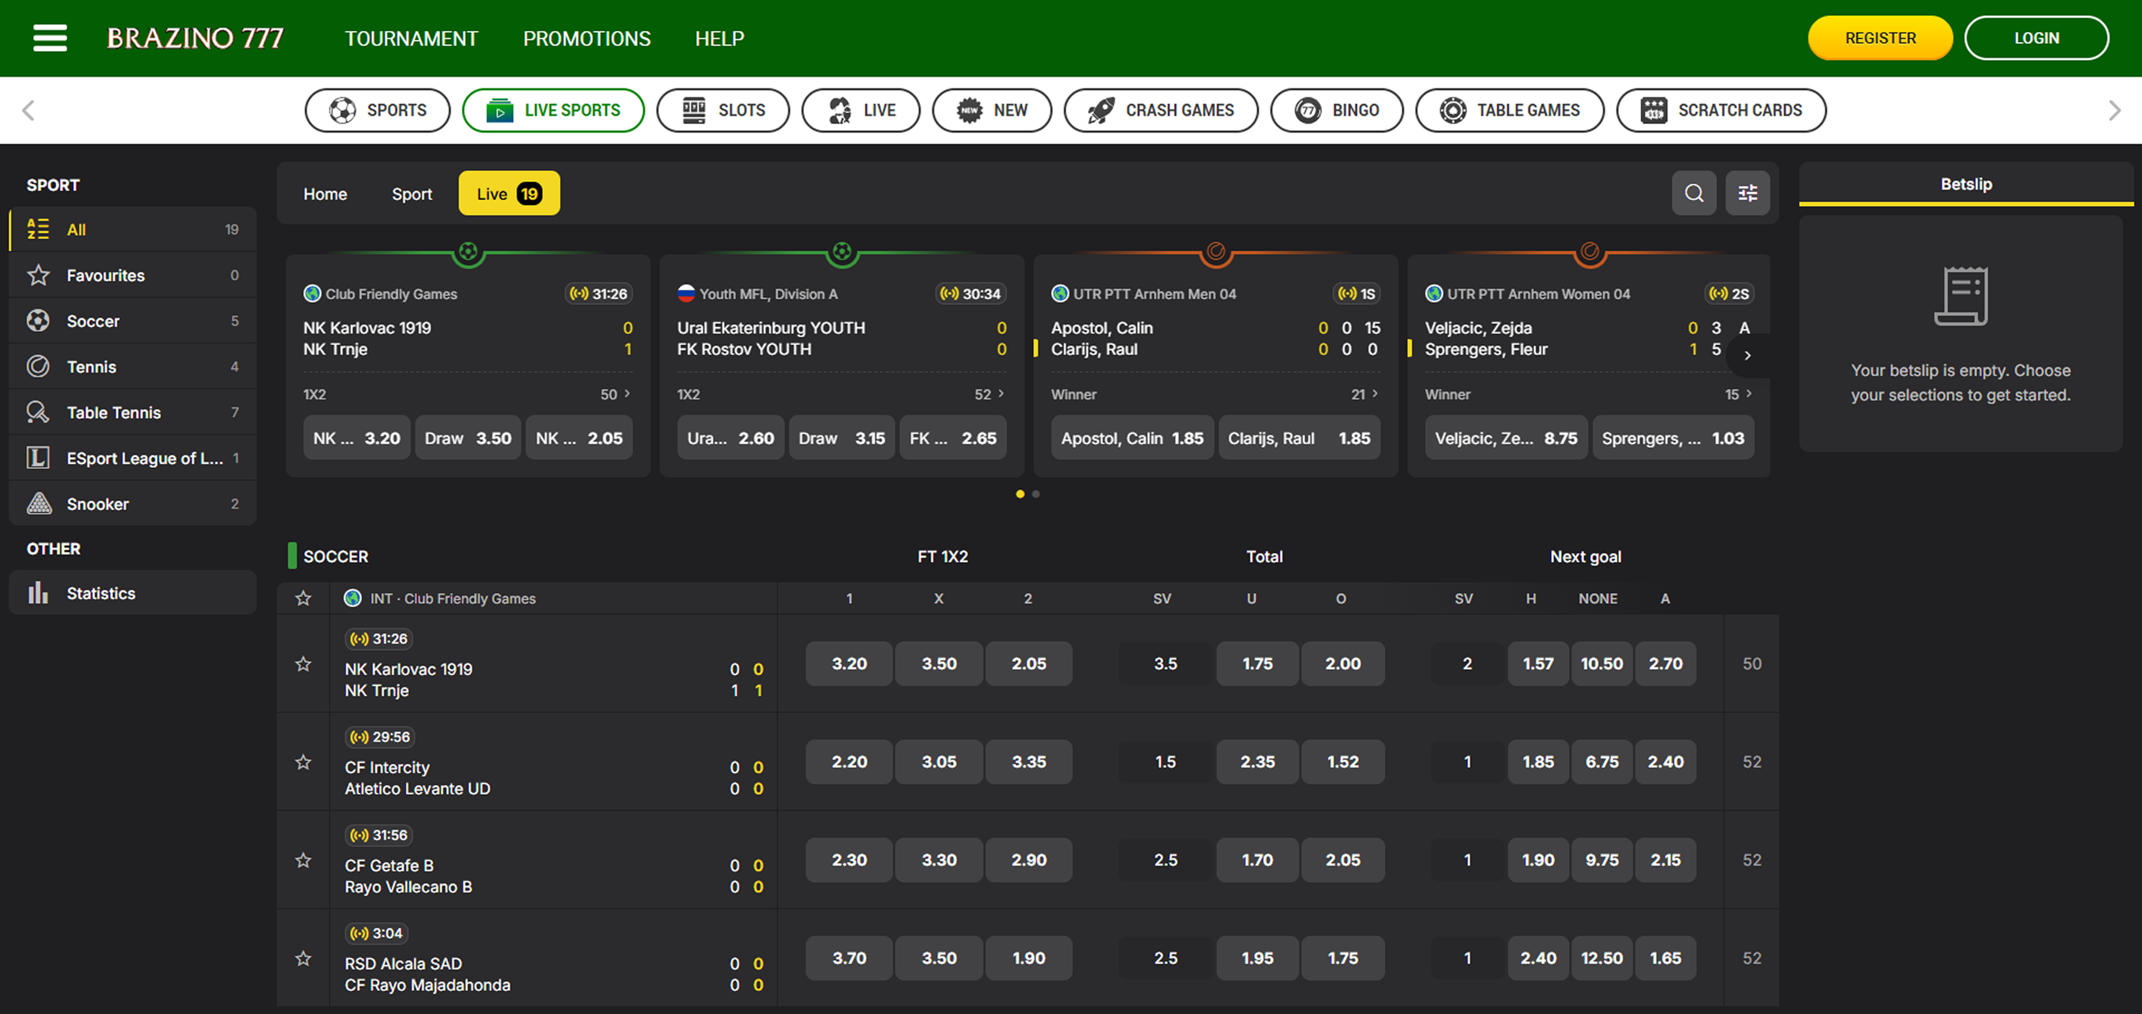
Task: Expand 52 markets on Ural Ekaterinburg card
Action: (x=990, y=394)
